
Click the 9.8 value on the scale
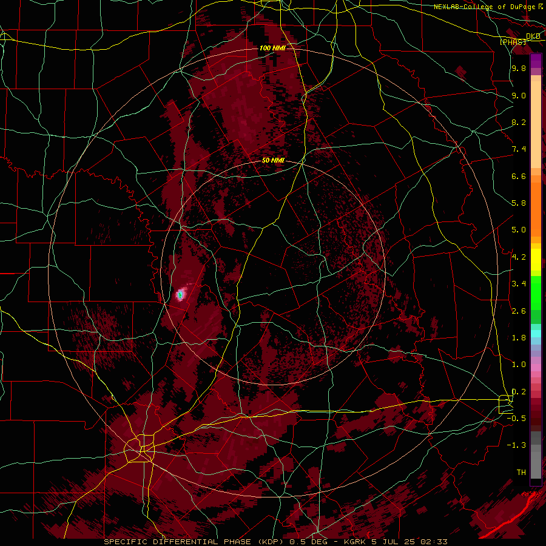[x=519, y=69]
